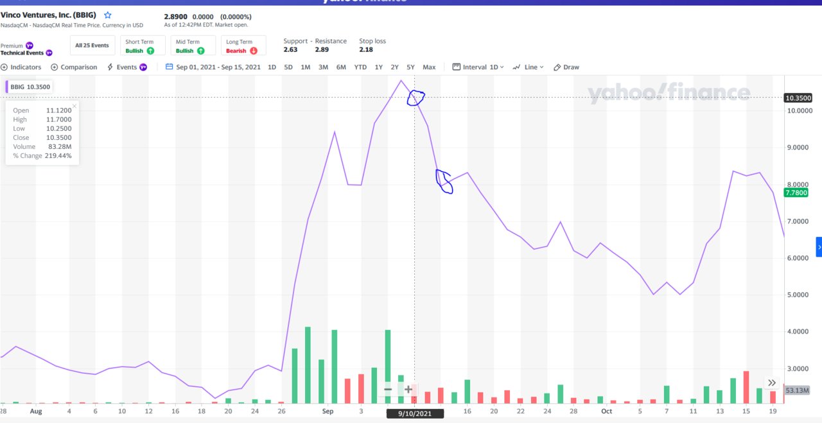Click the premium badge next to Events
Screen dimensions: 822x423
143,67
